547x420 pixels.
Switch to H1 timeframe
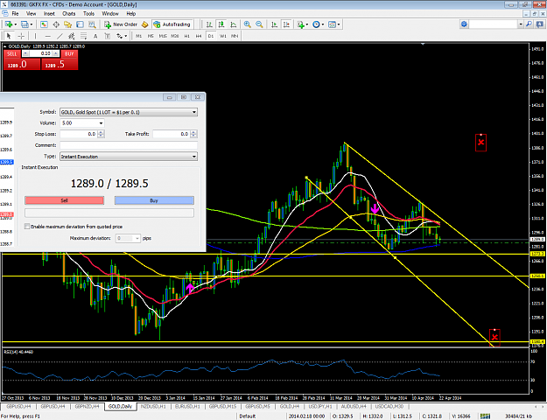click(x=186, y=36)
